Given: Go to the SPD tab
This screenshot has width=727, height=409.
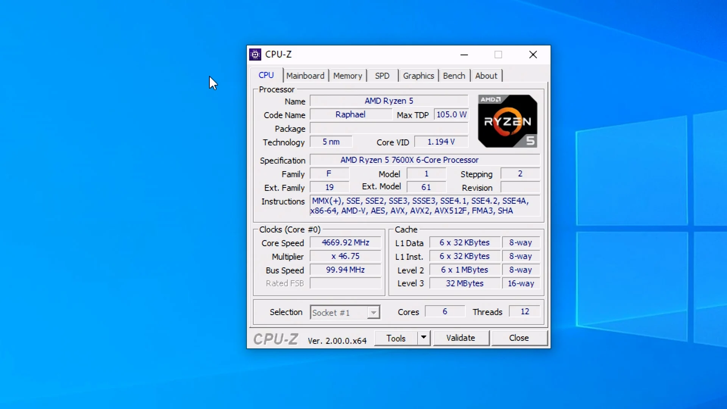Looking at the screenshot, I should click(382, 76).
